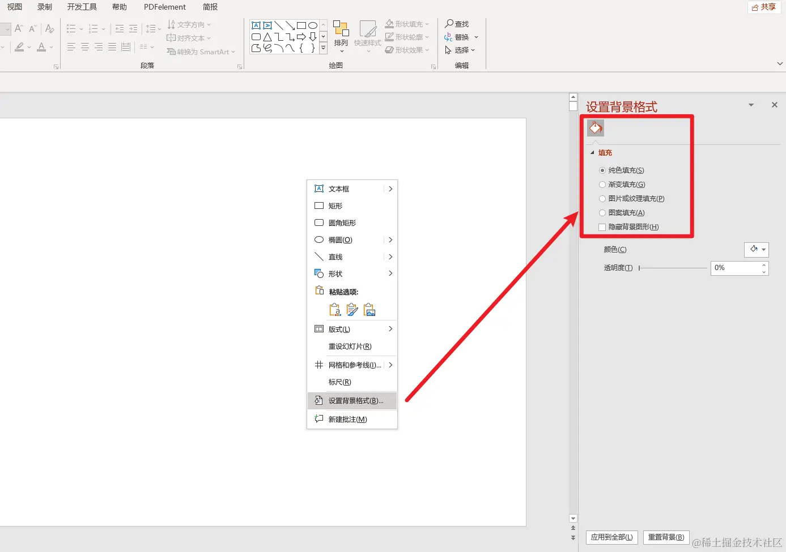Viewport: 786px width, 552px height.
Task: Choose Ruler (标尺) in context menu
Action: (x=352, y=382)
